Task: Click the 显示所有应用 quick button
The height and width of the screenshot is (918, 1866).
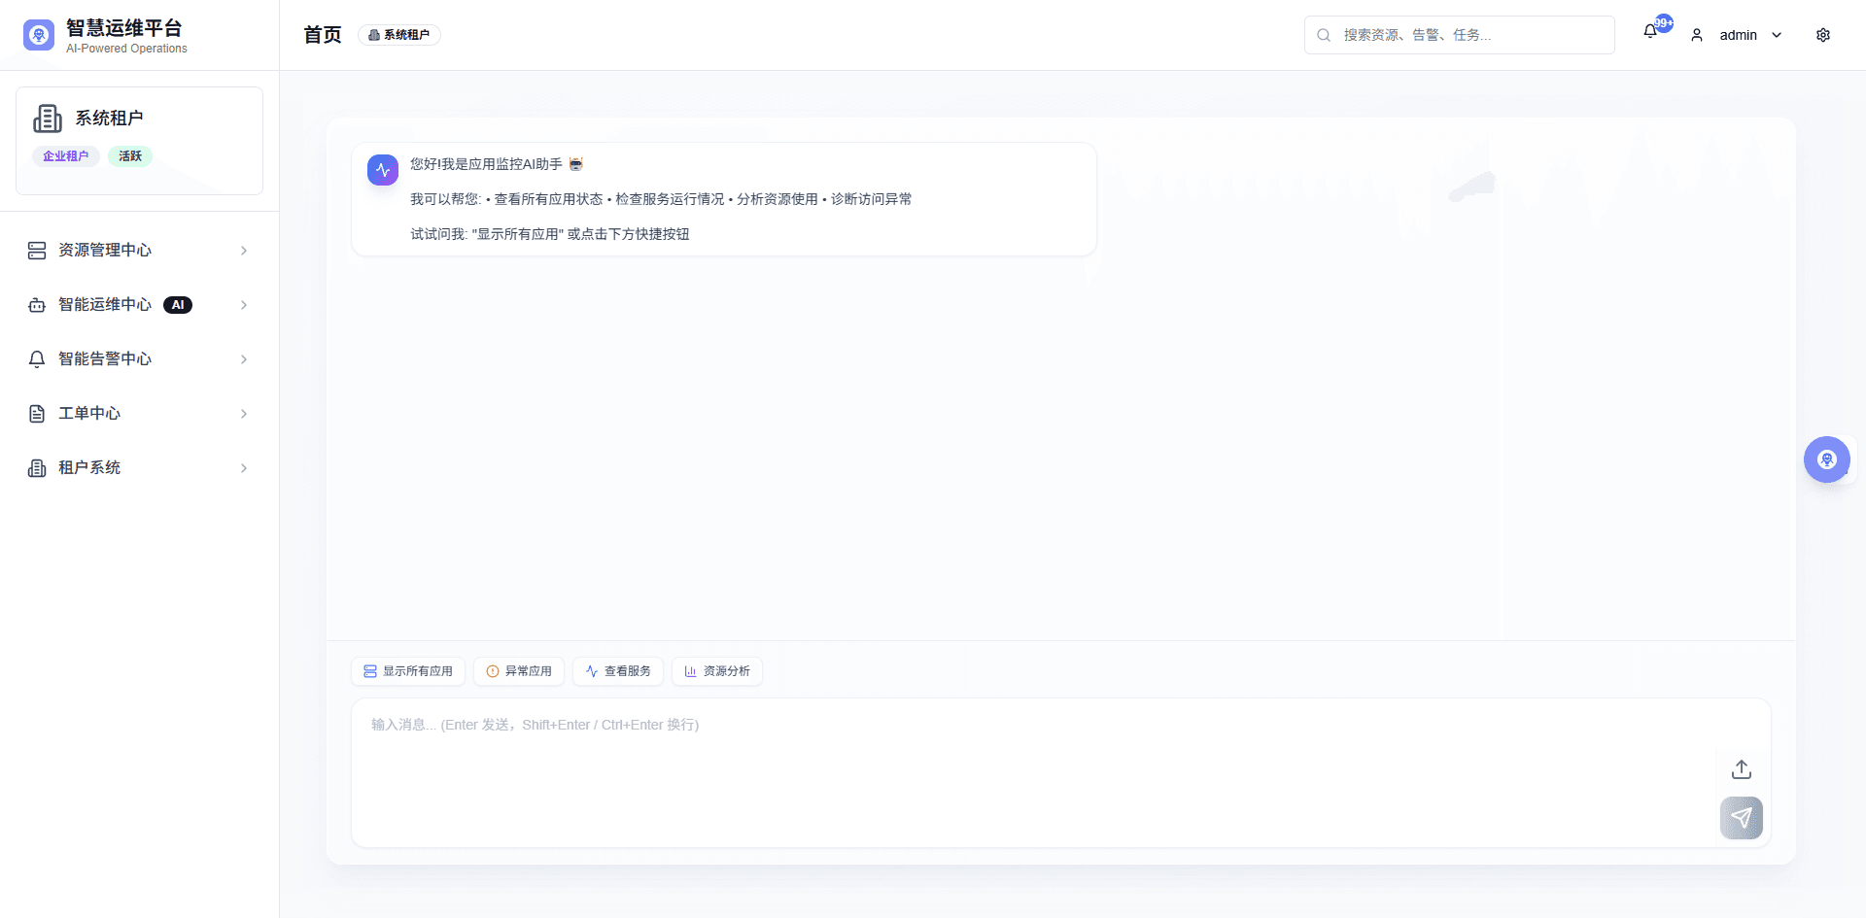Action: [x=408, y=671]
